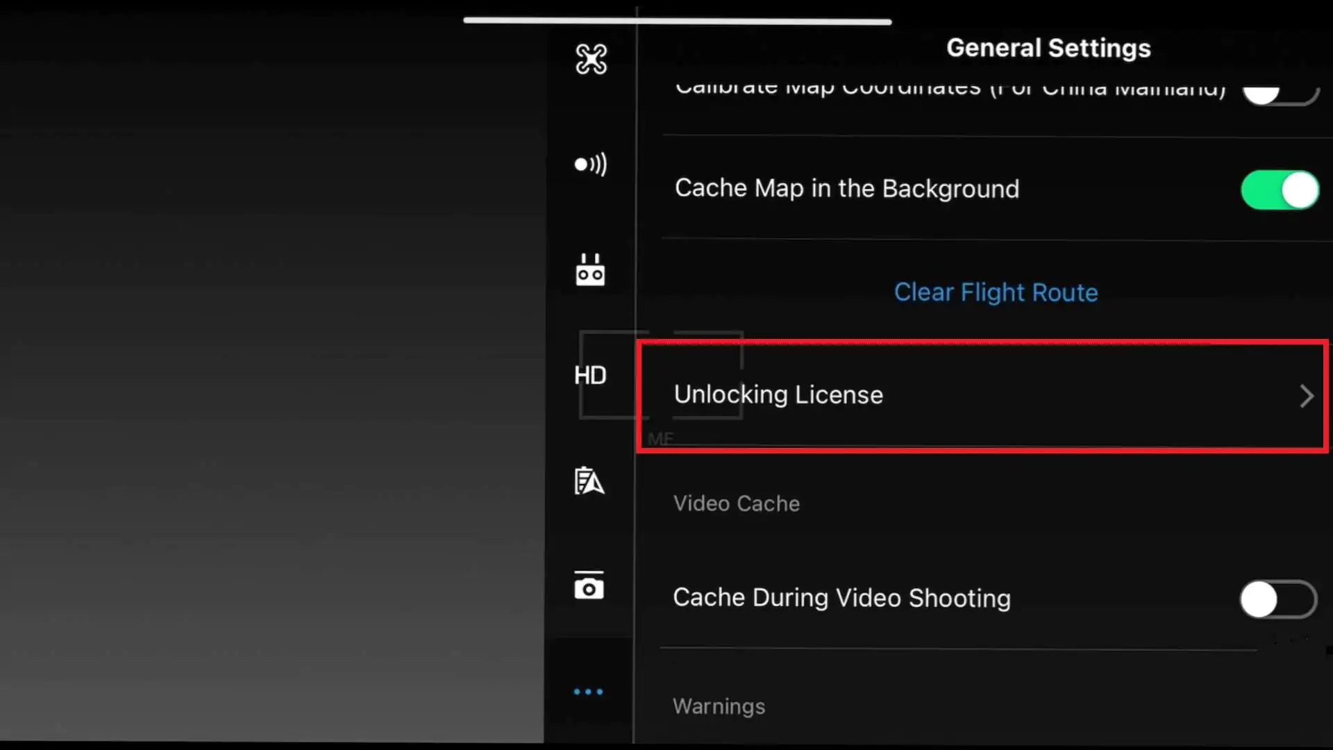Open the Camera settings icon
The height and width of the screenshot is (750, 1333).
coord(589,585)
